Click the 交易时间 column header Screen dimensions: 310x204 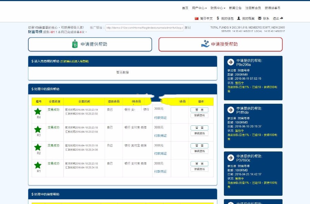point(84,102)
